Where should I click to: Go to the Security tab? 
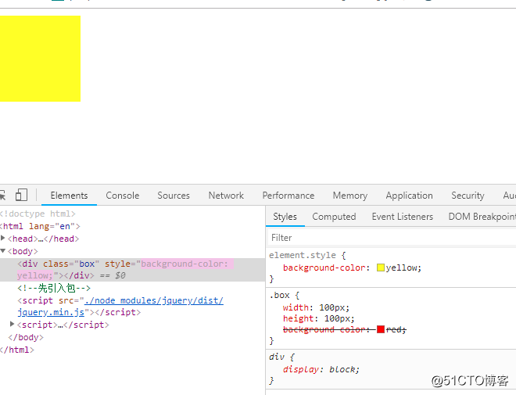(468, 196)
